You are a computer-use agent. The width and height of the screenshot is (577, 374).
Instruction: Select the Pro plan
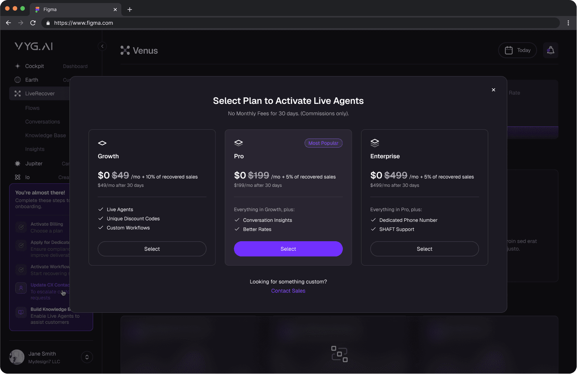point(288,249)
